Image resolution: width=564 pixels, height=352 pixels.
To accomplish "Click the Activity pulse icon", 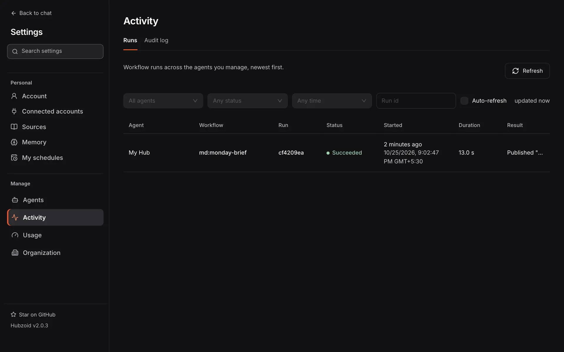I will (x=15, y=217).
